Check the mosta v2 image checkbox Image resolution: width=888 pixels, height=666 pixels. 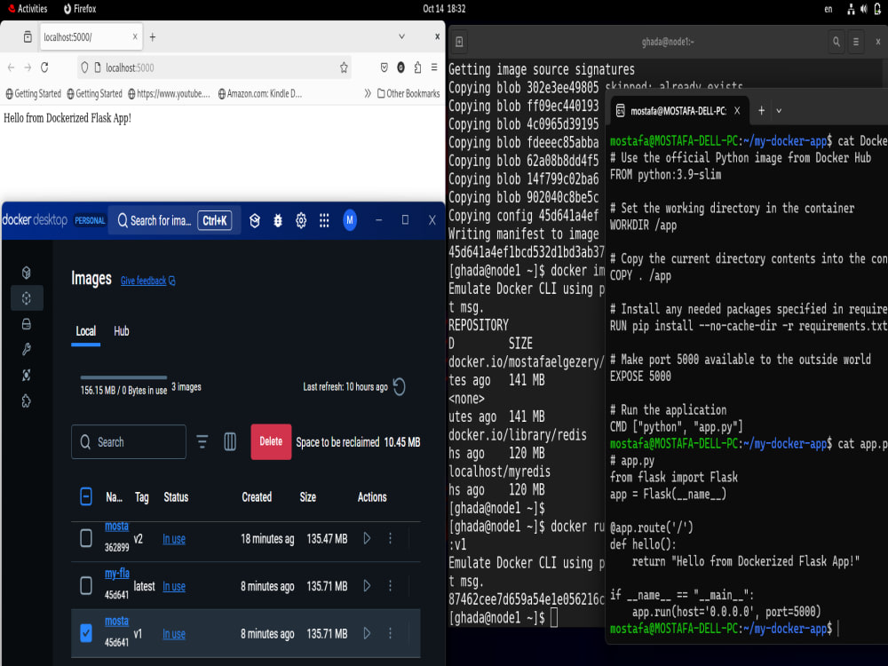[x=86, y=538]
